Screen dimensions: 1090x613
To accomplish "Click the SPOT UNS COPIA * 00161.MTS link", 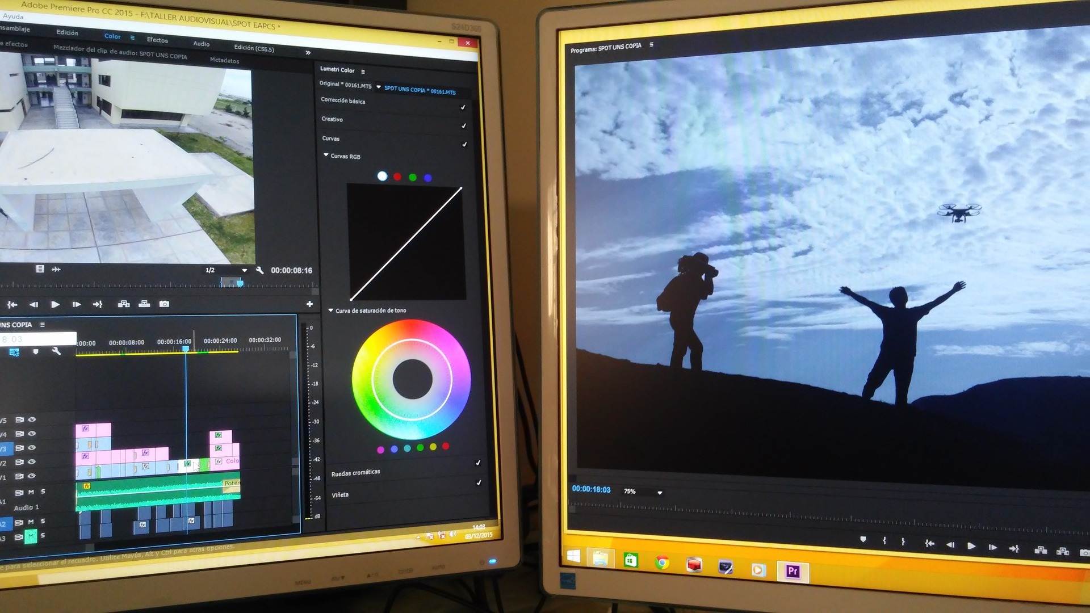I will (x=420, y=90).
